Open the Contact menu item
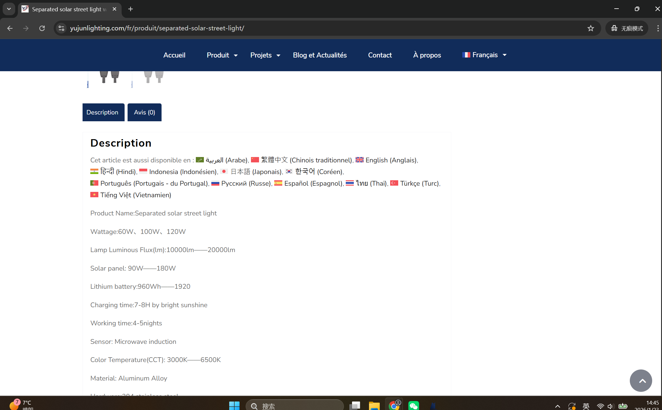Screen dimensions: 662x410 (x=380, y=55)
